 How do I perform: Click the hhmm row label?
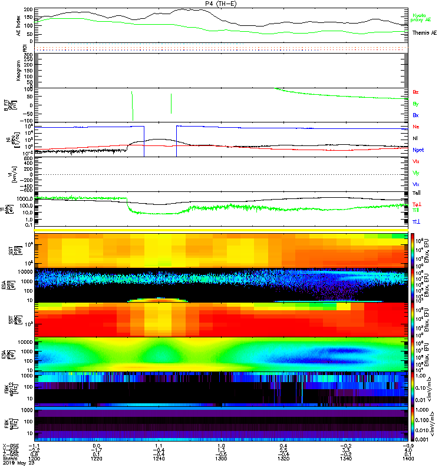(x=10, y=459)
